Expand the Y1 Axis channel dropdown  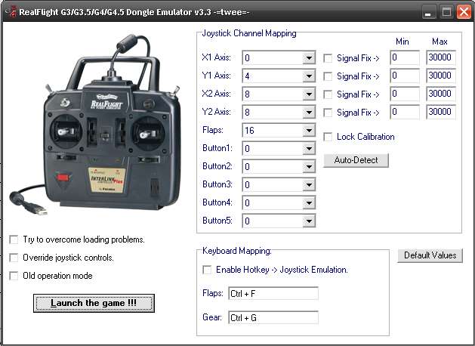point(308,76)
